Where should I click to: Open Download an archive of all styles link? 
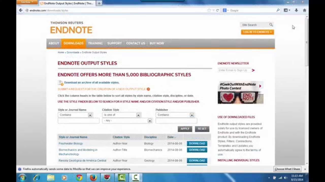coord(91,83)
